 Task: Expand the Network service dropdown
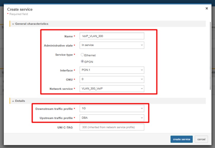111,89
